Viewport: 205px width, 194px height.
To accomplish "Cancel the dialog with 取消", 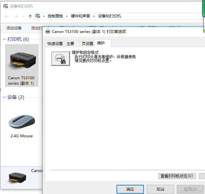I will [160, 189].
